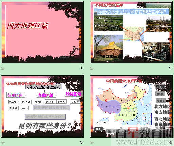This screenshot has width=174, height=146.
Task: Select slide 1 titled 四大地理区域
Action: [x=42, y=32]
